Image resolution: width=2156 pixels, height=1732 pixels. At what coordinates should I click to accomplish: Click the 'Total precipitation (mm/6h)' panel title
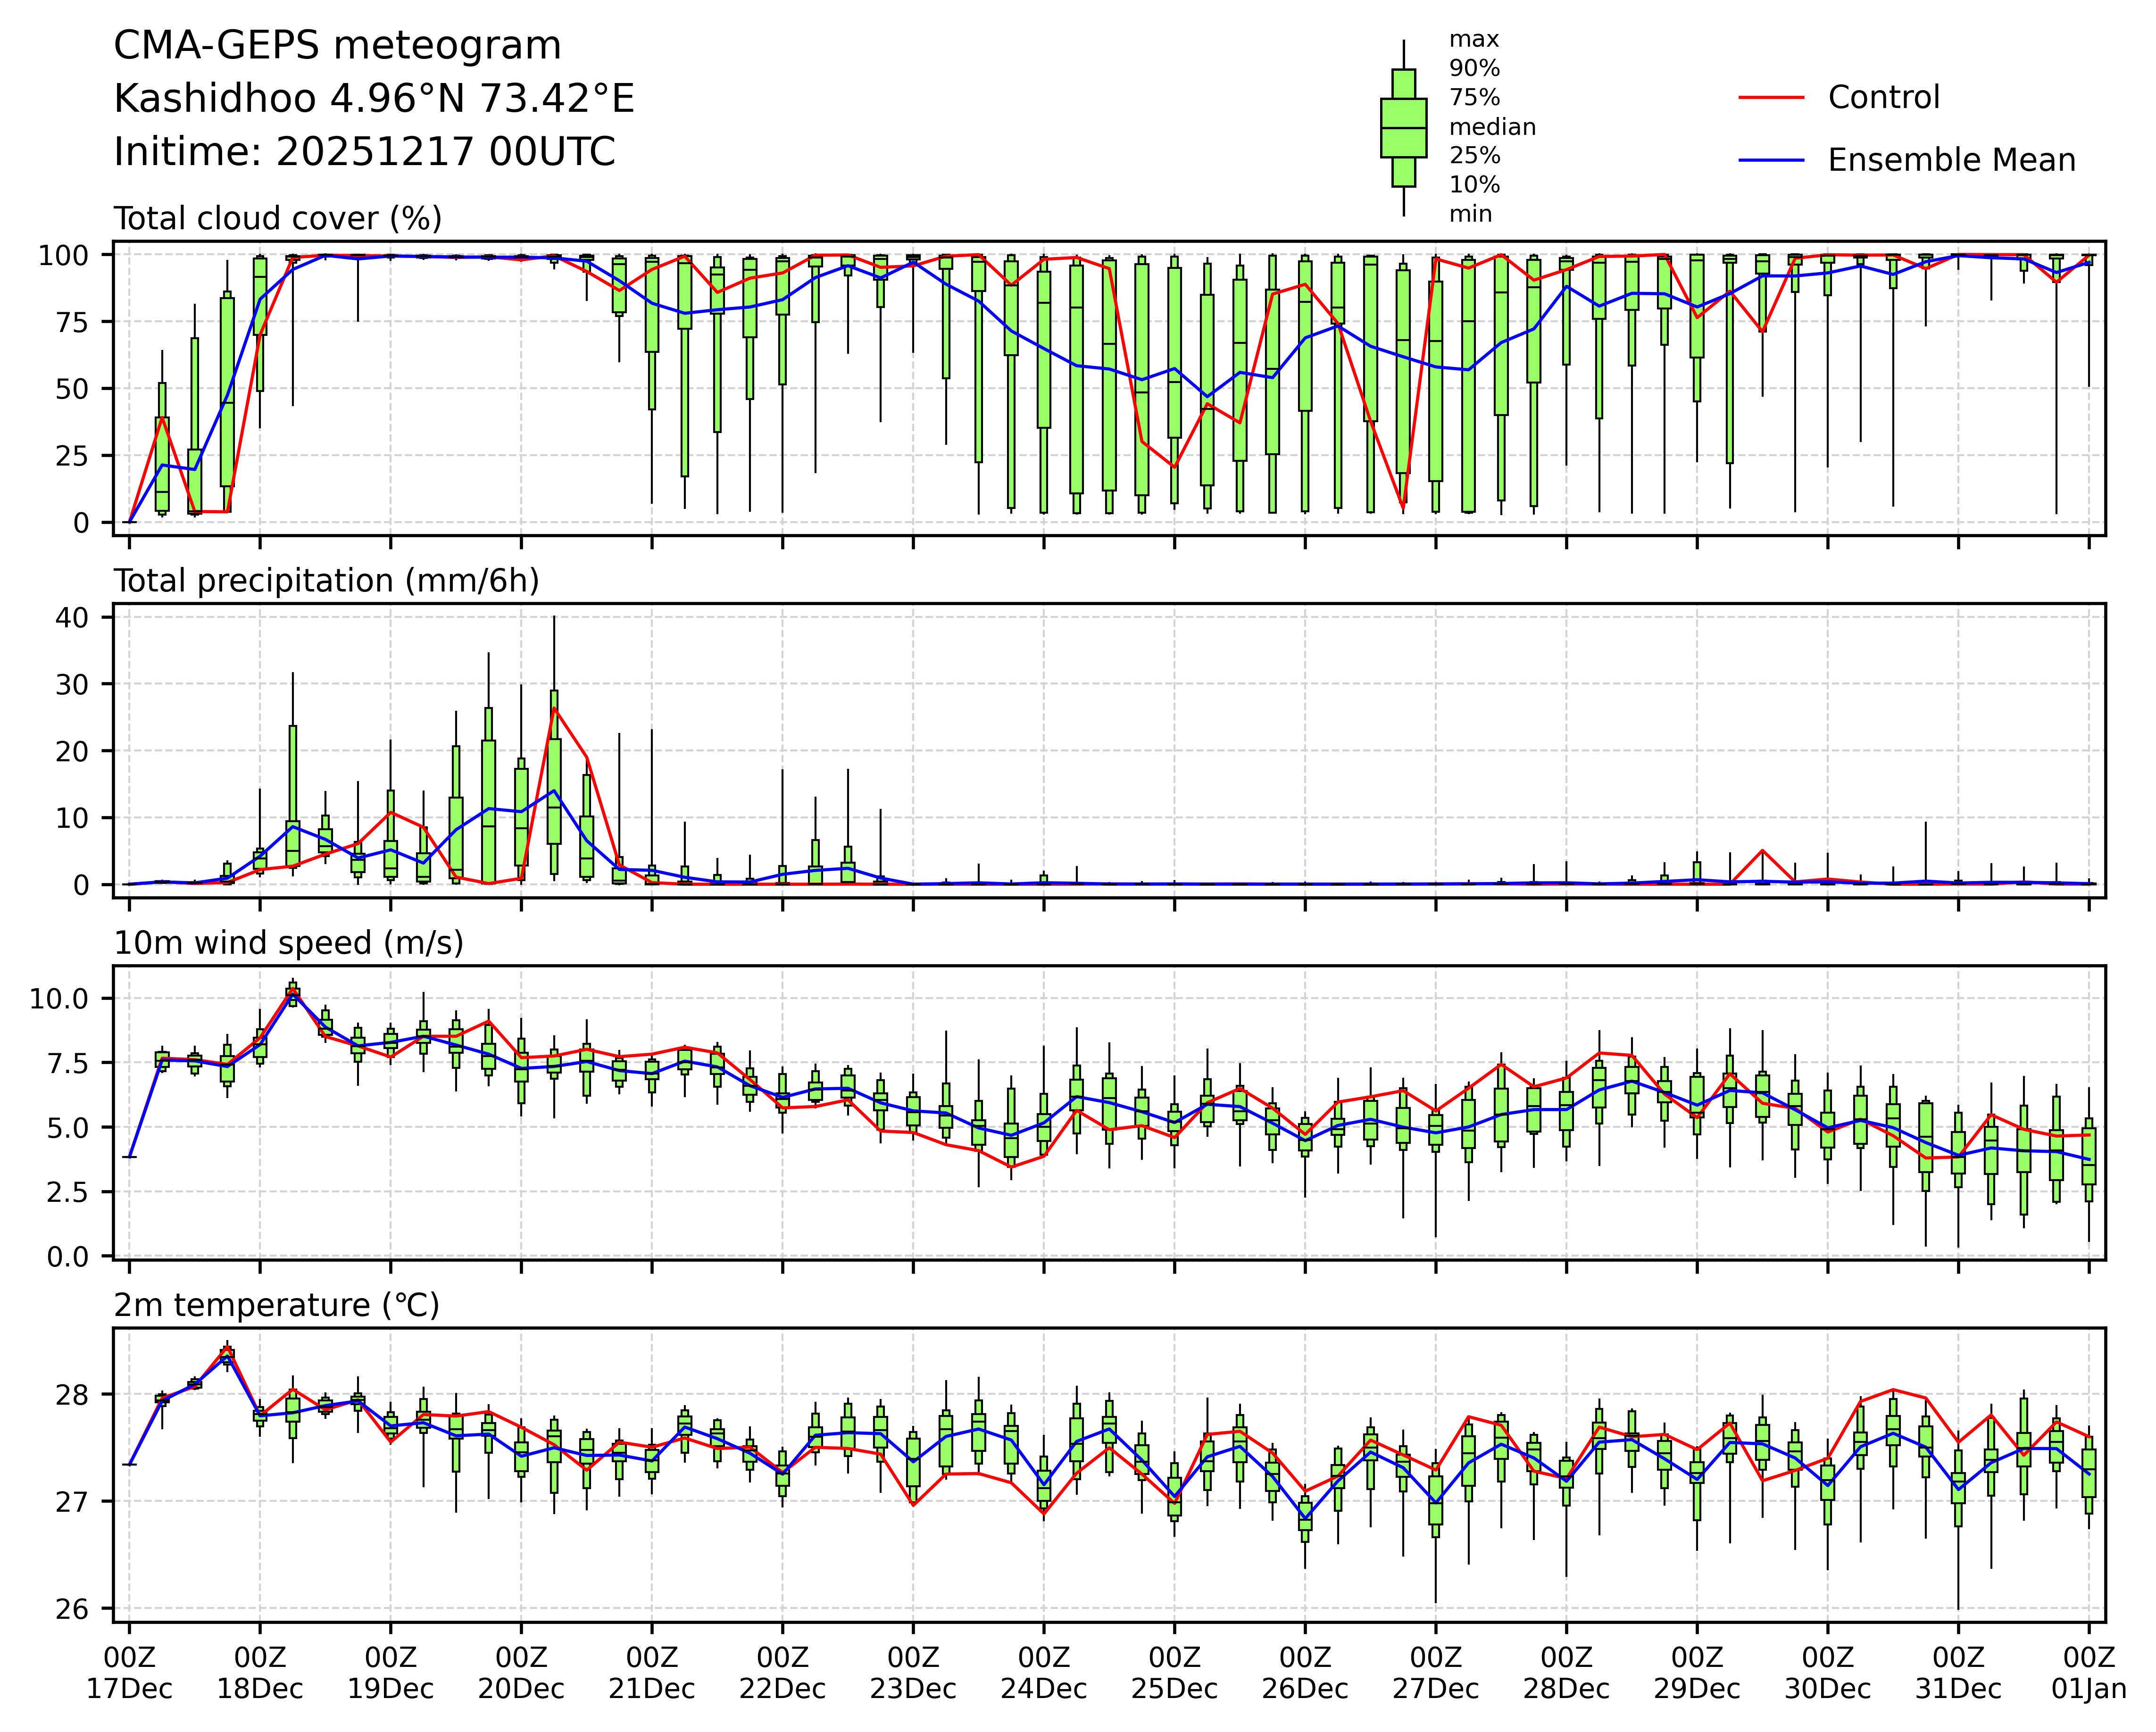[x=326, y=581]
